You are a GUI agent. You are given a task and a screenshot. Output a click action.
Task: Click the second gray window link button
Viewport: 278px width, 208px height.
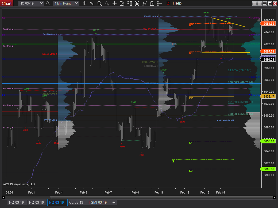pyautogui.click(x=259, y=3)
